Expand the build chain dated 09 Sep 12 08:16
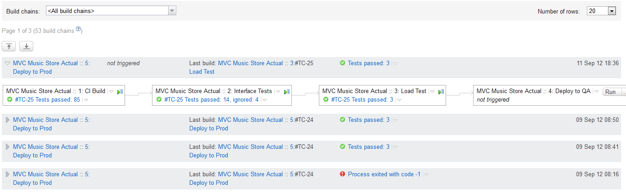Viewport: 626px width, 192px height. click(x=7, y=174)
